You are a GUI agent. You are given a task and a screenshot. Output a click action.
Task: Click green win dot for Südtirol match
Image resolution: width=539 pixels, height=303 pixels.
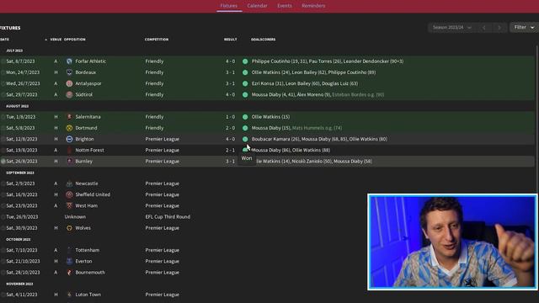(245, 94)
